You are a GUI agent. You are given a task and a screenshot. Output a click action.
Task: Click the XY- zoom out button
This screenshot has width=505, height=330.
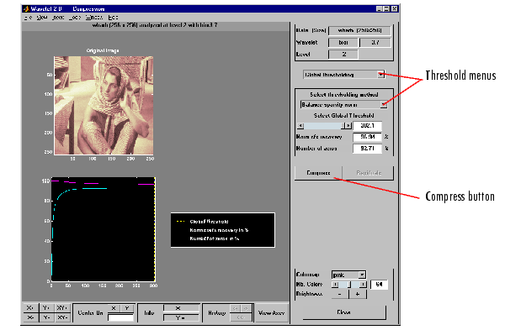62,317
